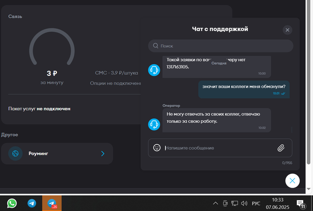This screenshot has height=211, width=313.
Task: Show hidden system tray icons
Action: point(215,203)
